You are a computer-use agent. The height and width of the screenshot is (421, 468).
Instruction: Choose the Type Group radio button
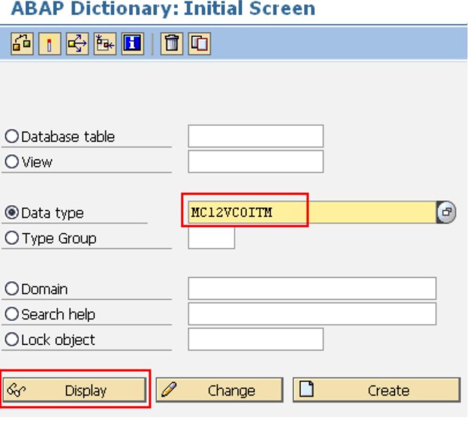[x=11, y=238]
